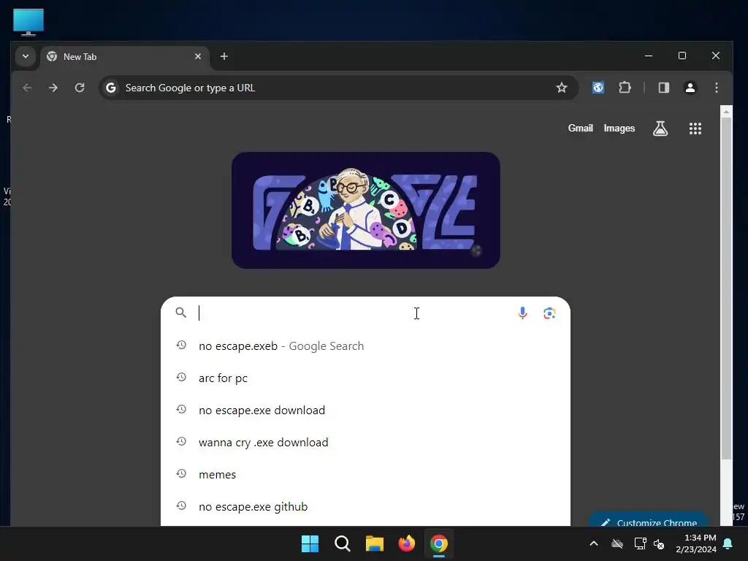Select suggestion 'no escape.exe github'
Image resolution: width=748 pixels, height=561 pixels.
[365, 507]
